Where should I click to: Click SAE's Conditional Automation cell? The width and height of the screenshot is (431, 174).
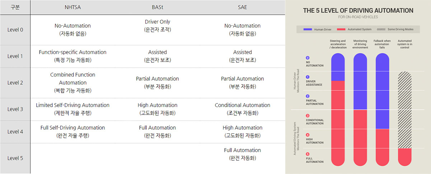(242, 109)
